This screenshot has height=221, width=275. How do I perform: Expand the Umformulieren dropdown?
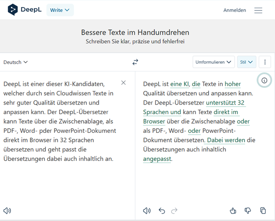point(213,62)
